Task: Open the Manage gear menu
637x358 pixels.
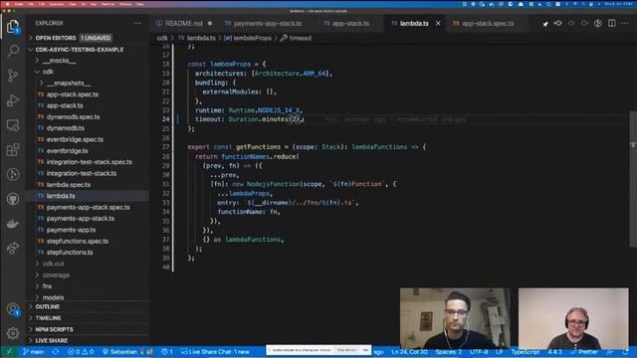Action: 13,333
